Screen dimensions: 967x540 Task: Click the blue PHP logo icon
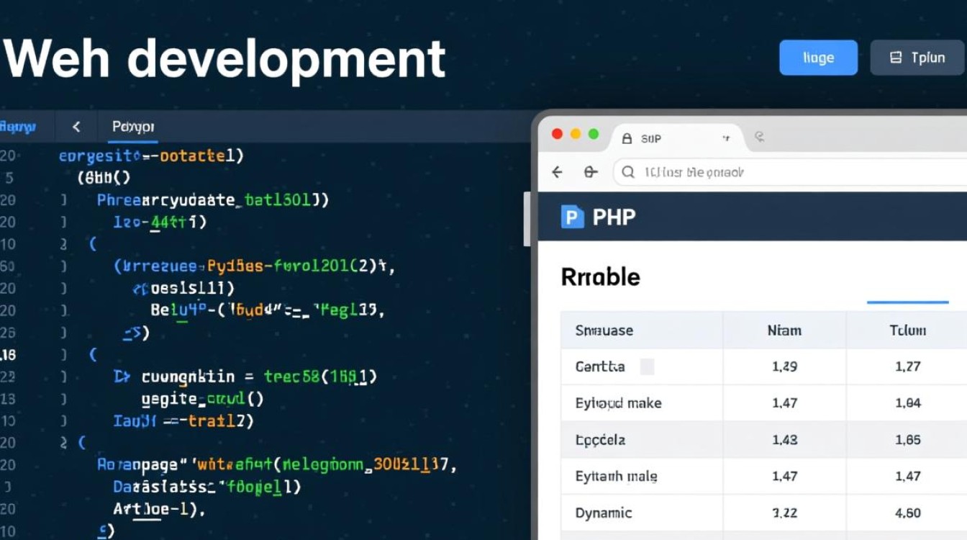tap(572, 217)
